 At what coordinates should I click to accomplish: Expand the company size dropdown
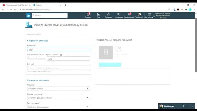[58, 98]
